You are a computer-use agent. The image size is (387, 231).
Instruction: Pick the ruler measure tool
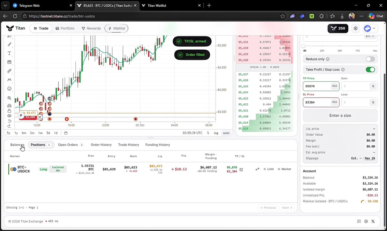point(9,71)
